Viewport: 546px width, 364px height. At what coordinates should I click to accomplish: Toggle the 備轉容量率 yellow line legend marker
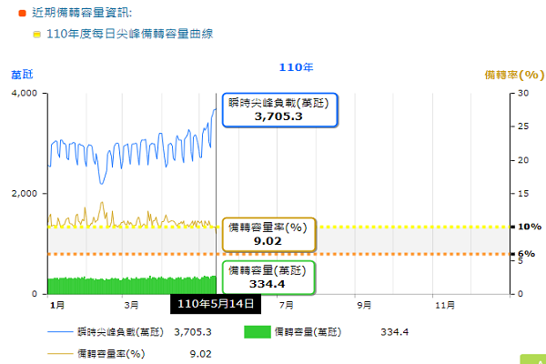click(x=59, y=352)
